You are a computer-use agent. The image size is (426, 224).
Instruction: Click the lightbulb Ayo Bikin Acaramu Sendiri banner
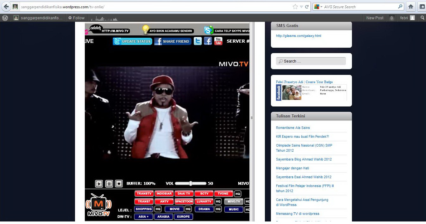(x=167, y=30)
